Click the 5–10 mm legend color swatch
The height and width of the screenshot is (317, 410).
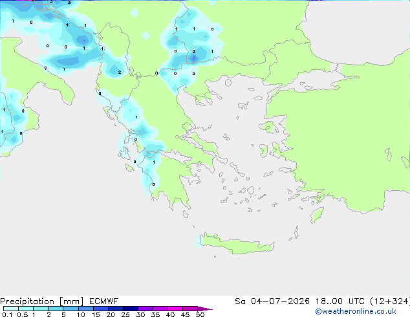point(70,309)
